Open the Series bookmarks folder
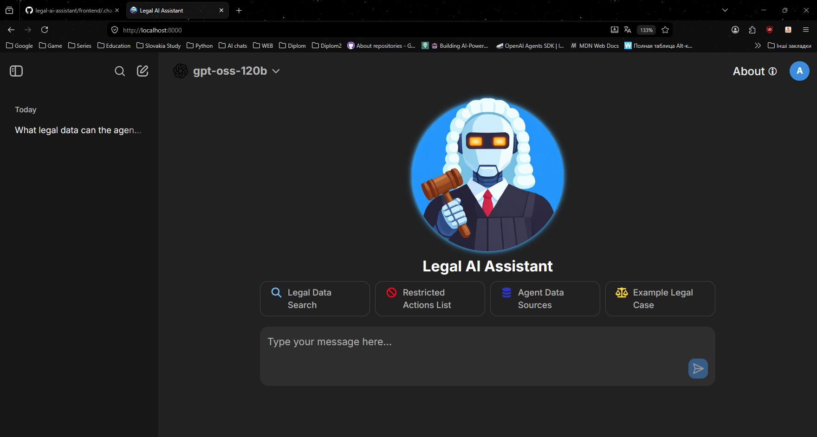 (80, 45)
